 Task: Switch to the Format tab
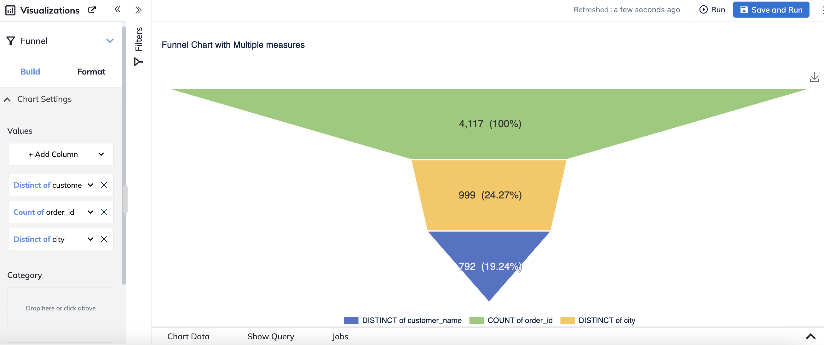(x=91, y=72)
